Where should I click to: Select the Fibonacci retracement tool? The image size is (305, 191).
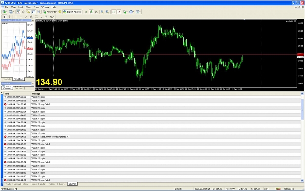[x=36, y=17]
